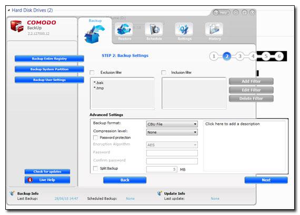
Task: Click Backup System Partition button
Action: click(x=49, y=69)
